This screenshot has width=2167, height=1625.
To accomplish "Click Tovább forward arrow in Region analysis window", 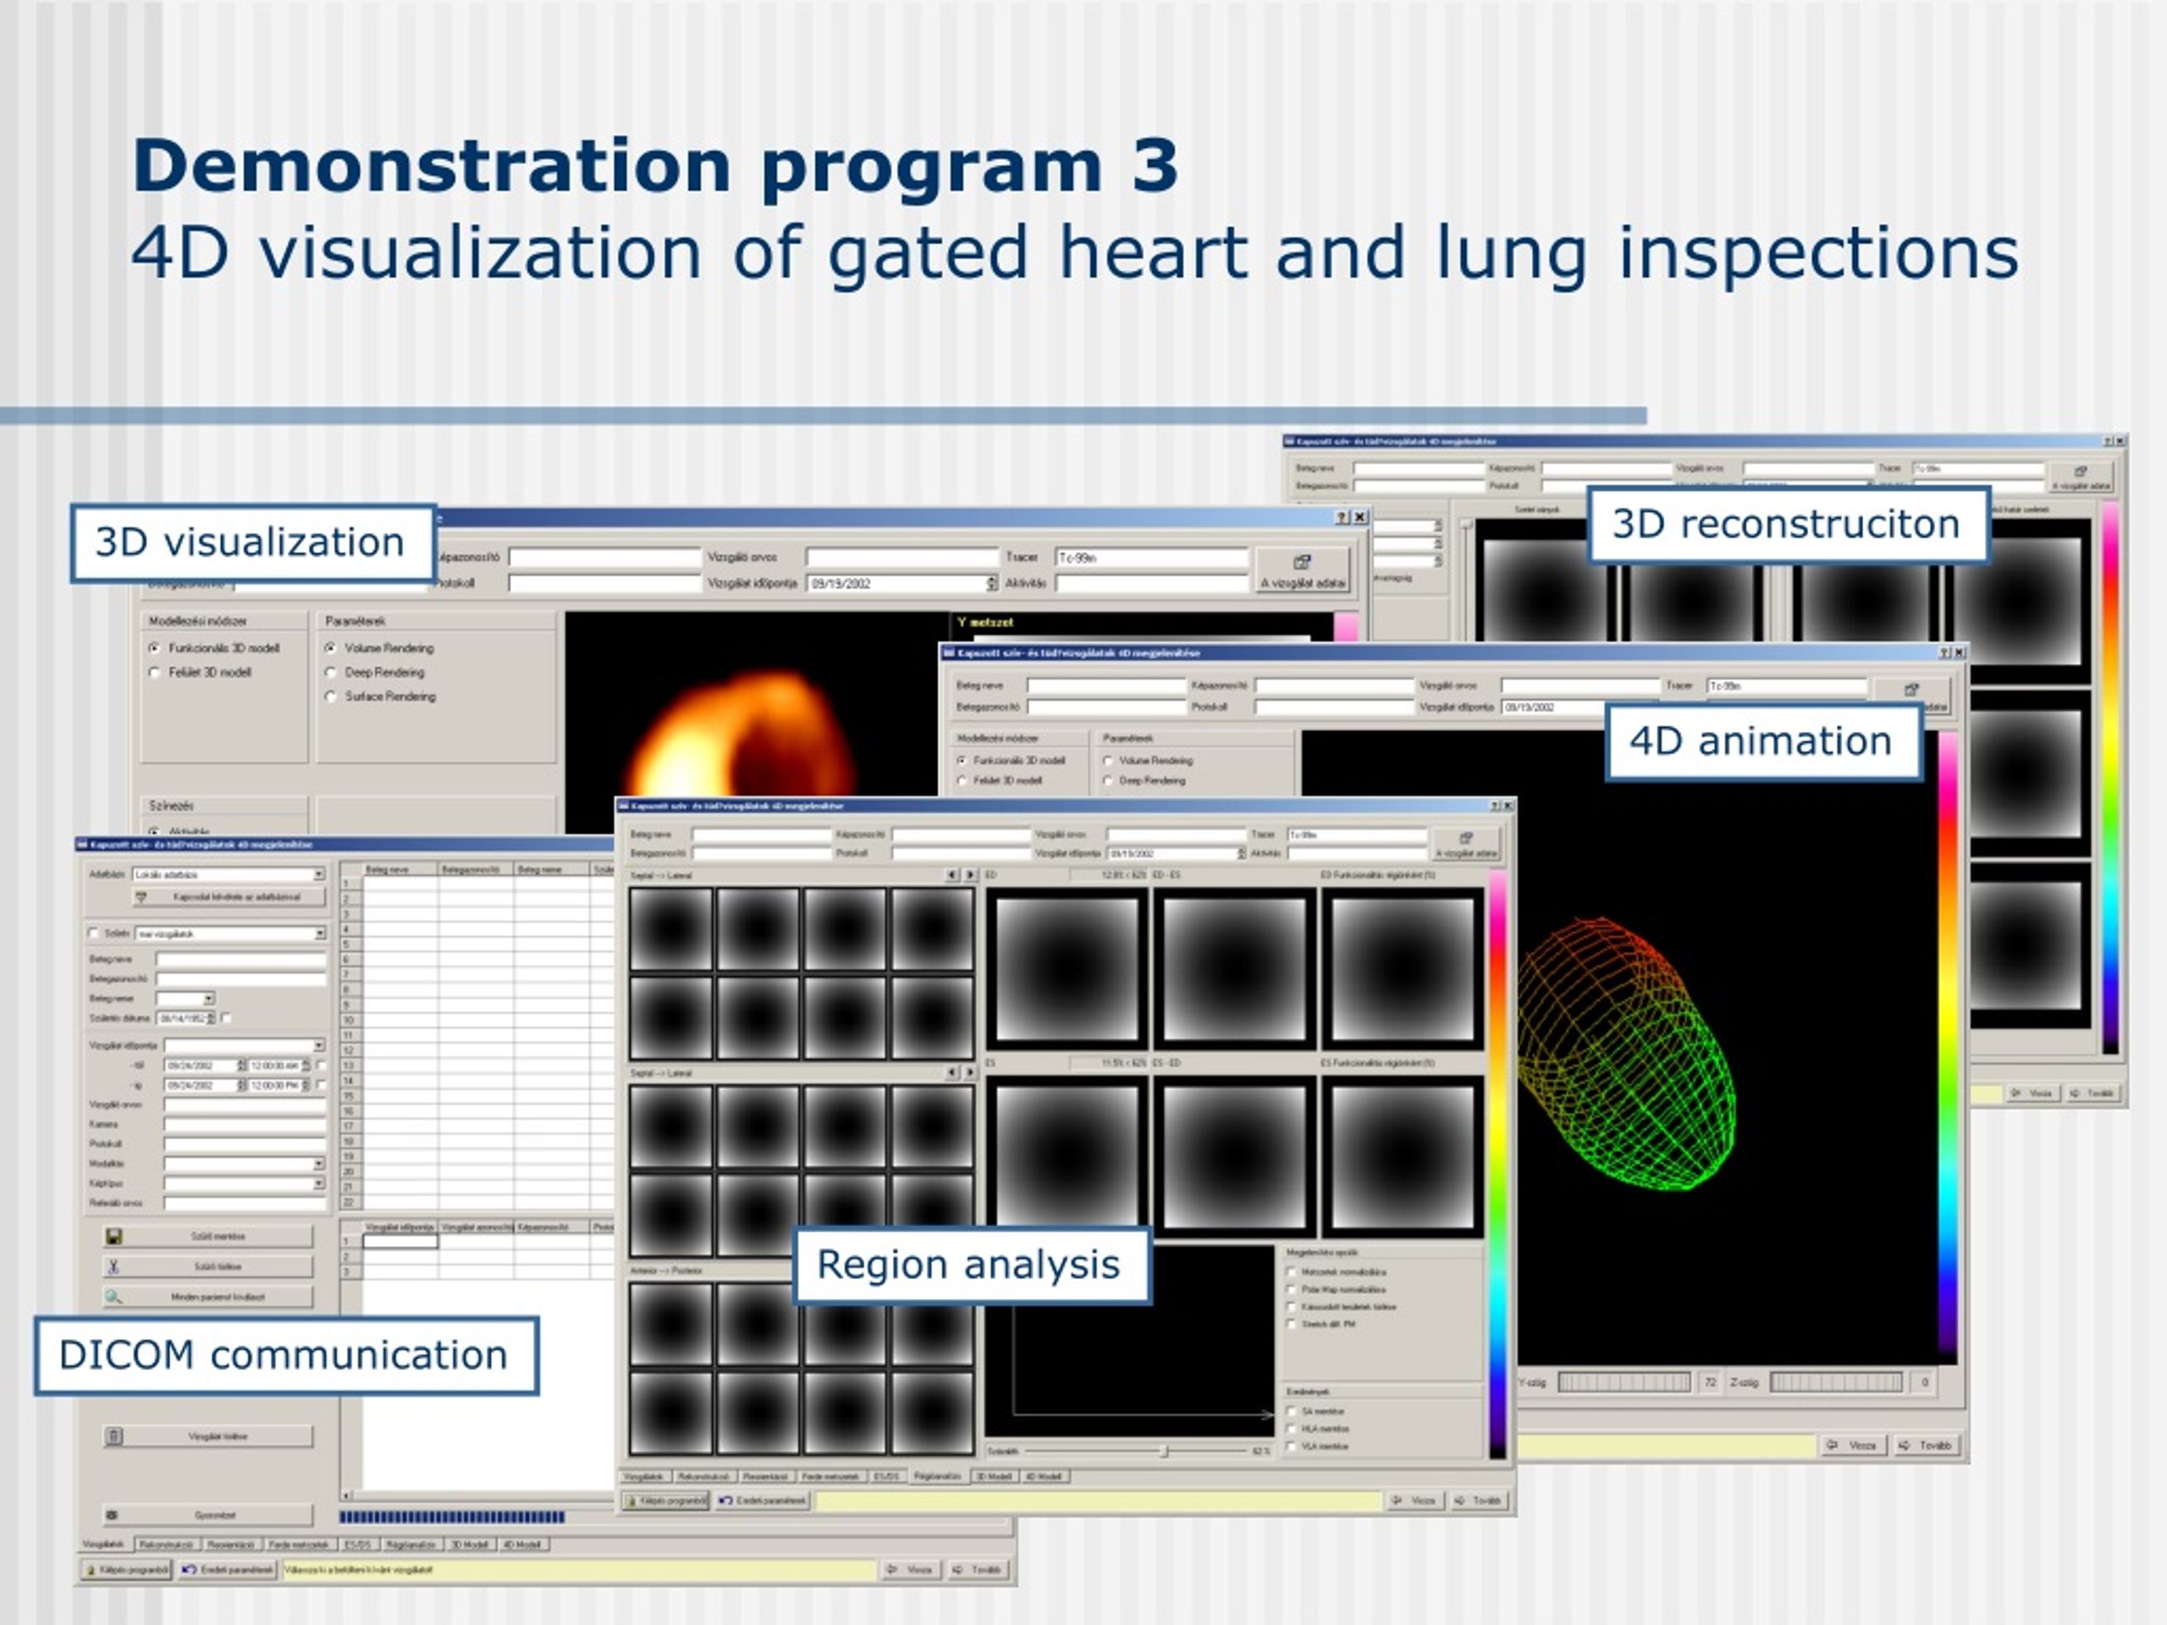I will pyautogui.click(x=1461, y=1501).
